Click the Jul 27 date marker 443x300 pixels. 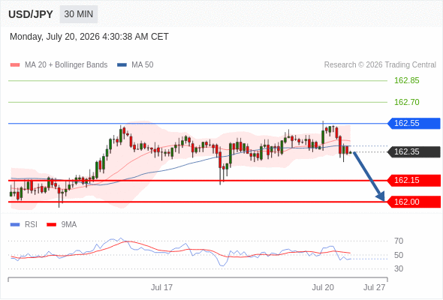click(x=375, y=287)
